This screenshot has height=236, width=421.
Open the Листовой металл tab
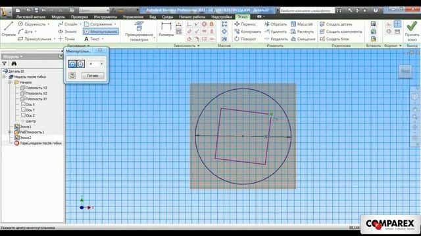pos(31,17)
